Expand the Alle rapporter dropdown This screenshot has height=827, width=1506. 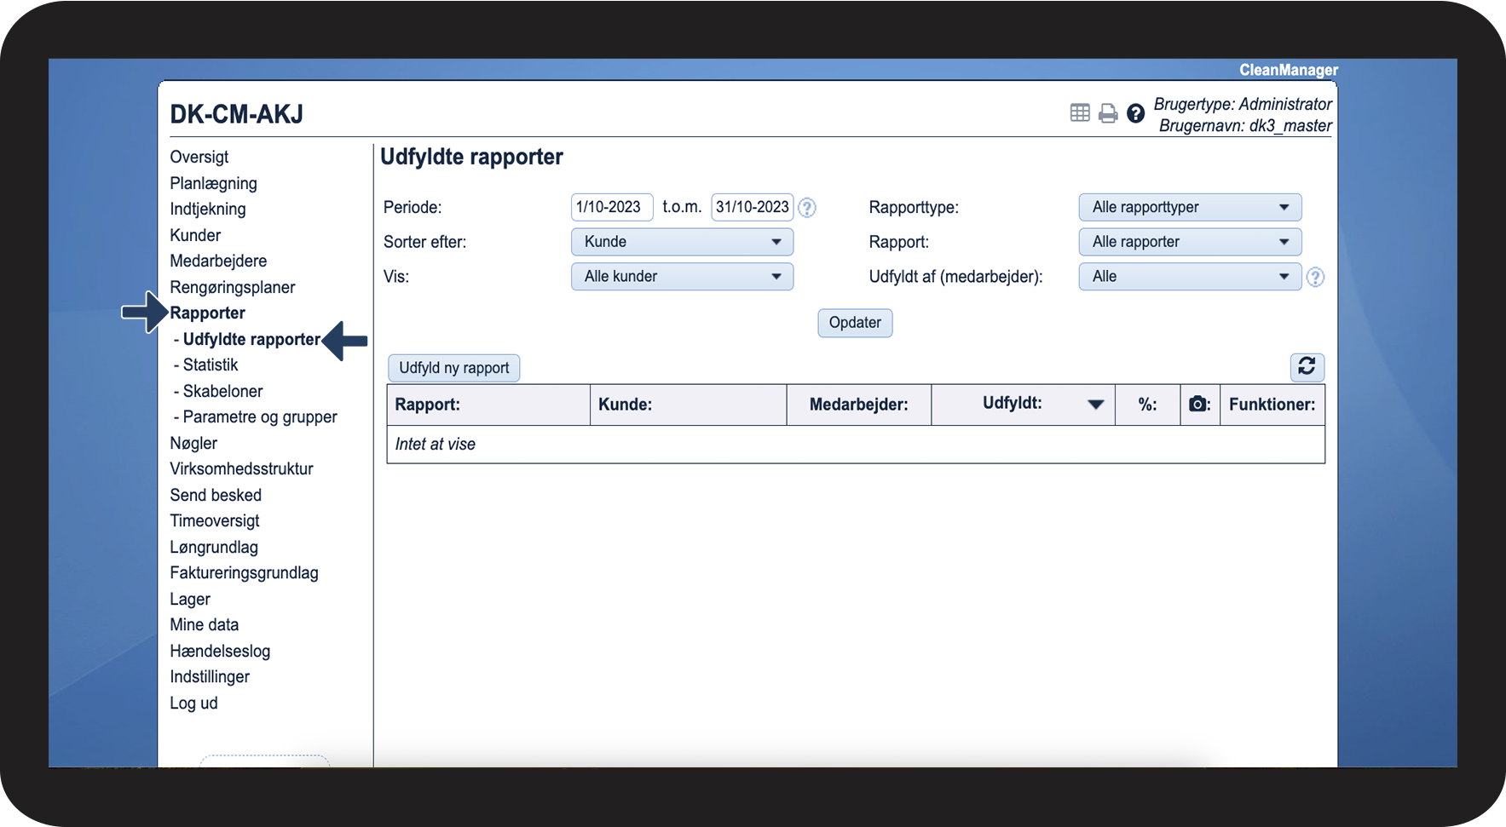coord(1190,242)
